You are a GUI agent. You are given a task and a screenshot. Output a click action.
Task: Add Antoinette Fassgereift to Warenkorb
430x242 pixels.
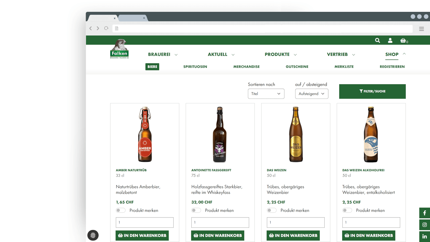tap(218, 236)
